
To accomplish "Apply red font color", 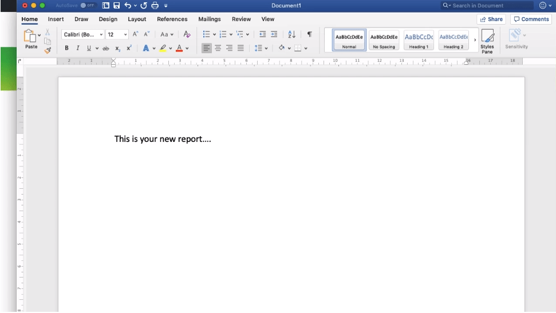I will (x=179, y=48).
